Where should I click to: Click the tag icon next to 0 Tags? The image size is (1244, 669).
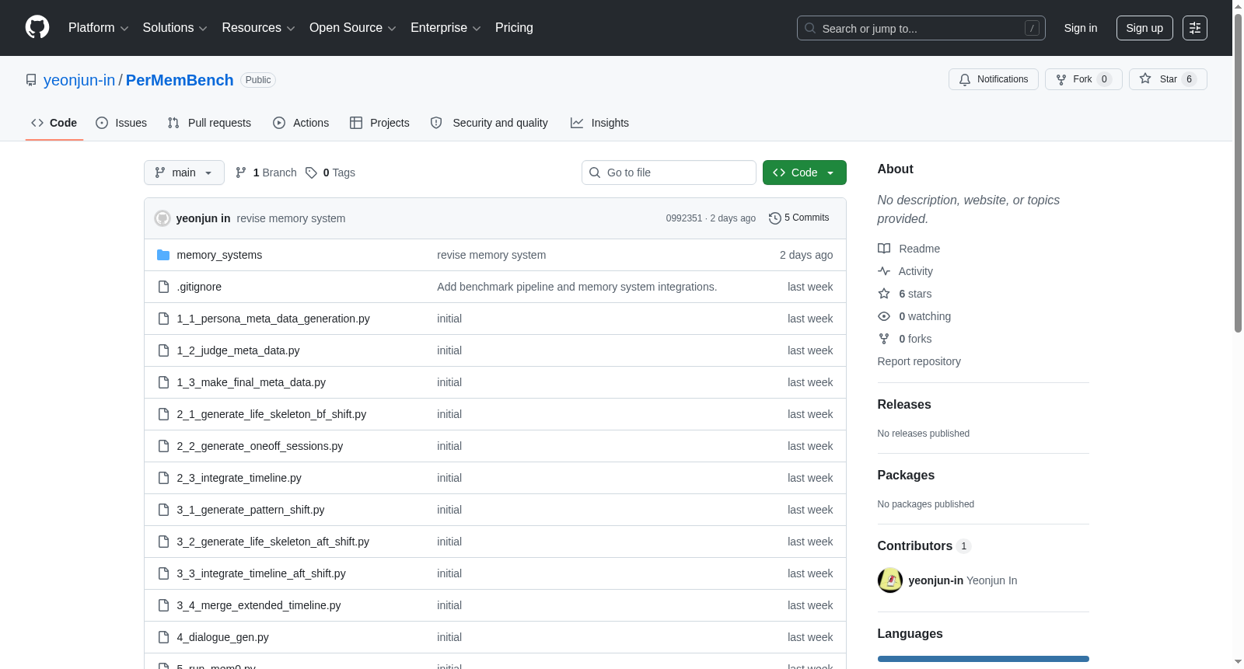tap(311, 172)
